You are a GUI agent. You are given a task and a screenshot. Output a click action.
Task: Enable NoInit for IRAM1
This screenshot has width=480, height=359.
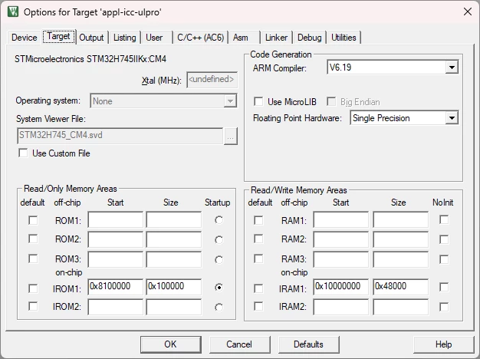tap(444, 287)
